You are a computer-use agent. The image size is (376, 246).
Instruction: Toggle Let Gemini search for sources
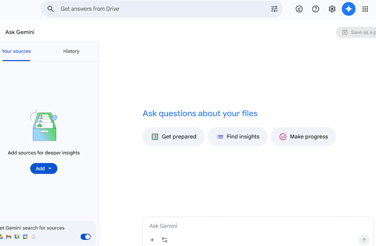click(x=85, y=237)
